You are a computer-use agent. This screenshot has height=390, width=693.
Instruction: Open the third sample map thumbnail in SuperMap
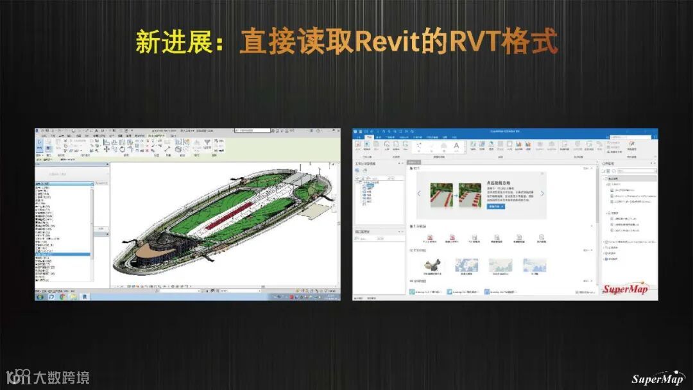coord(501,265)
